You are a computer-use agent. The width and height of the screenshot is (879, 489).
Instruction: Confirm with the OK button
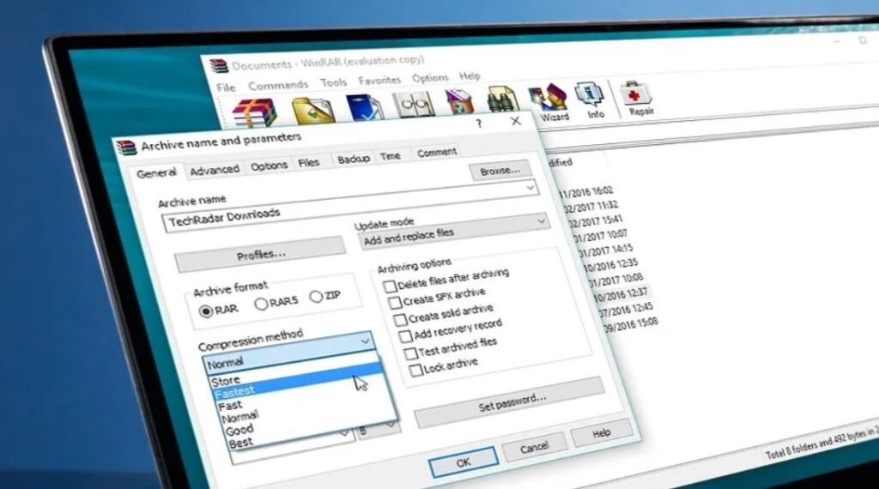pos(464,462)
